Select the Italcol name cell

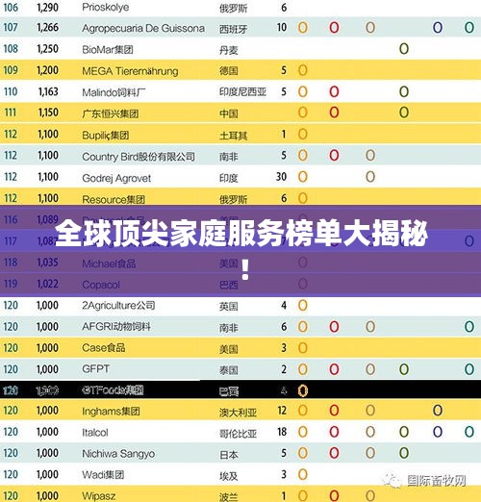pos(95,433)
